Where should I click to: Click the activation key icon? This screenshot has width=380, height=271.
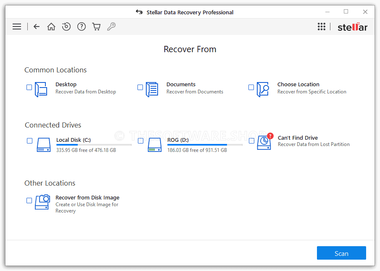tap(111, 27)
